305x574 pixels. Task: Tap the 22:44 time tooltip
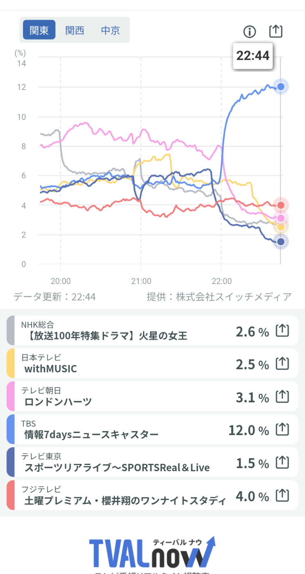pyautogui.click(x=253, y=56)
